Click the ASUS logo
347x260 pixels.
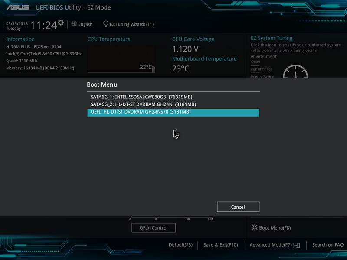click(x=18, y=7)
